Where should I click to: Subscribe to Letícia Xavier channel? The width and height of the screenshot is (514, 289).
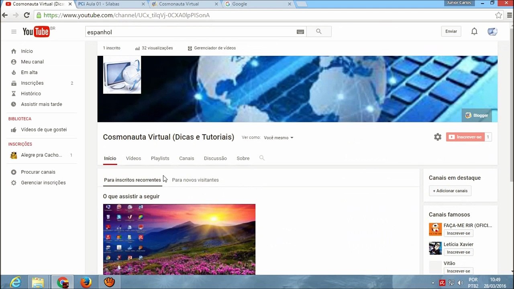coord(458,252)
